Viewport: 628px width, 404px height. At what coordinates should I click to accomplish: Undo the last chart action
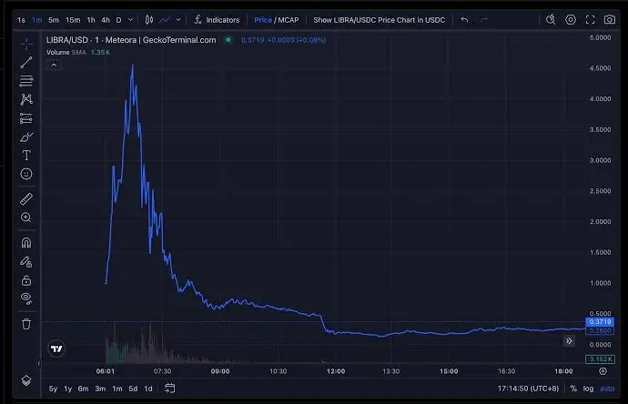(x=464, y=20)
